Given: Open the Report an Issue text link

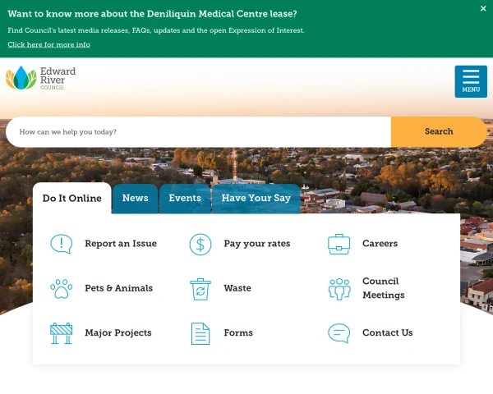Looking at the screenshot, I should pos(121,244).
